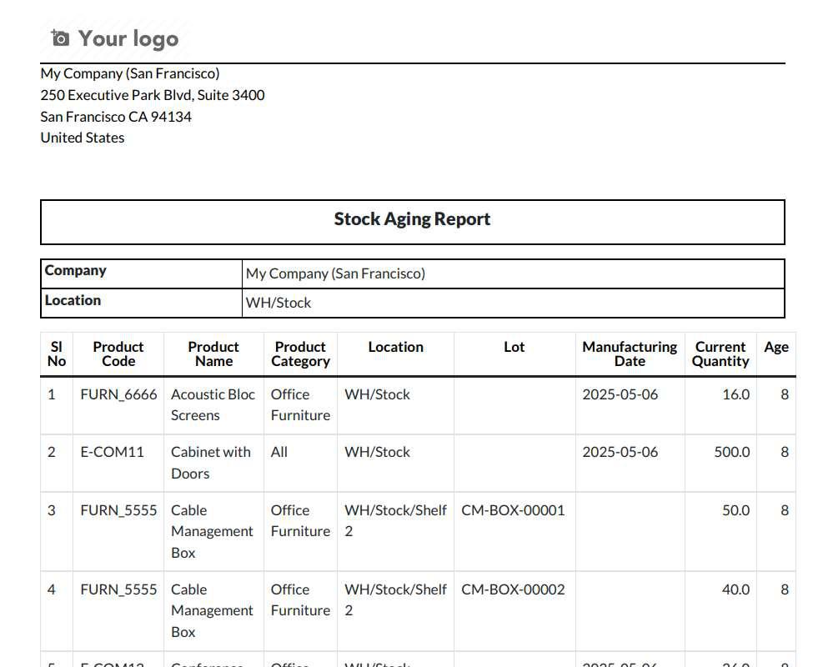823x667 pixels.
Task: Select the Acoustic Bloc Screens product name
Action: [x=213, y=404]
